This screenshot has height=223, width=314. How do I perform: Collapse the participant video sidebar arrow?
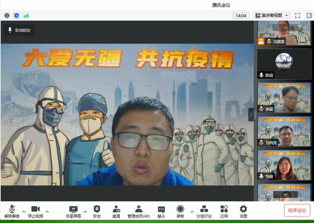251,114
